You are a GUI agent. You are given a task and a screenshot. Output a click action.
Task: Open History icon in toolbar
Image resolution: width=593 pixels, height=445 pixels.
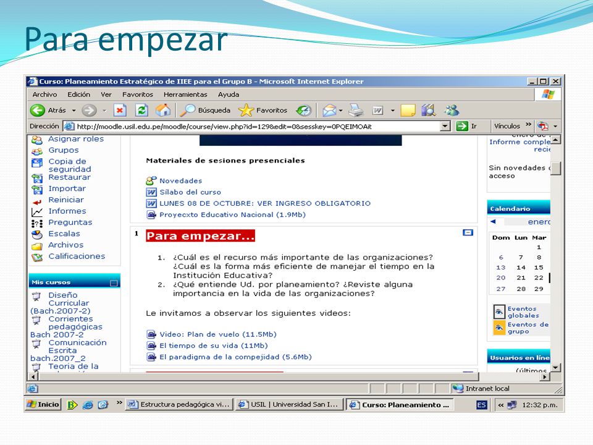(x=304, y=111)
